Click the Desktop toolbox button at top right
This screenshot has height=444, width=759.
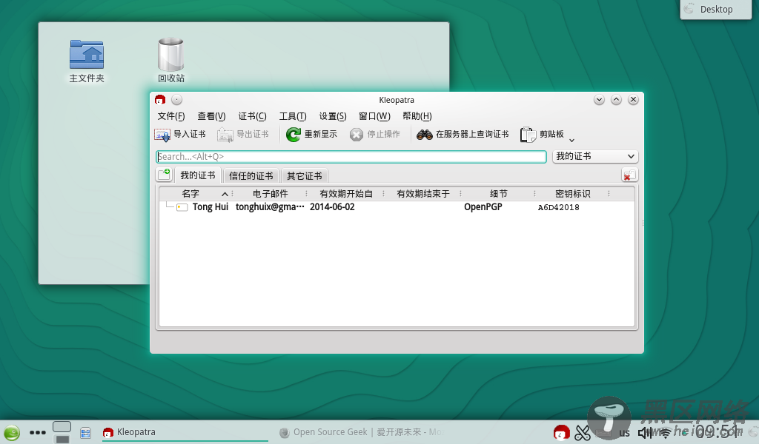click(x=716, y=9)
